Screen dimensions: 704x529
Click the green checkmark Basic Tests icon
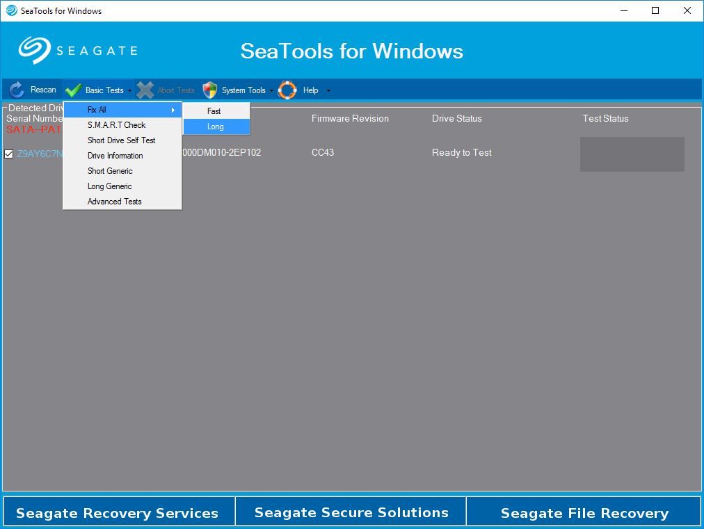pyautogui.click(x=73, y=90)
